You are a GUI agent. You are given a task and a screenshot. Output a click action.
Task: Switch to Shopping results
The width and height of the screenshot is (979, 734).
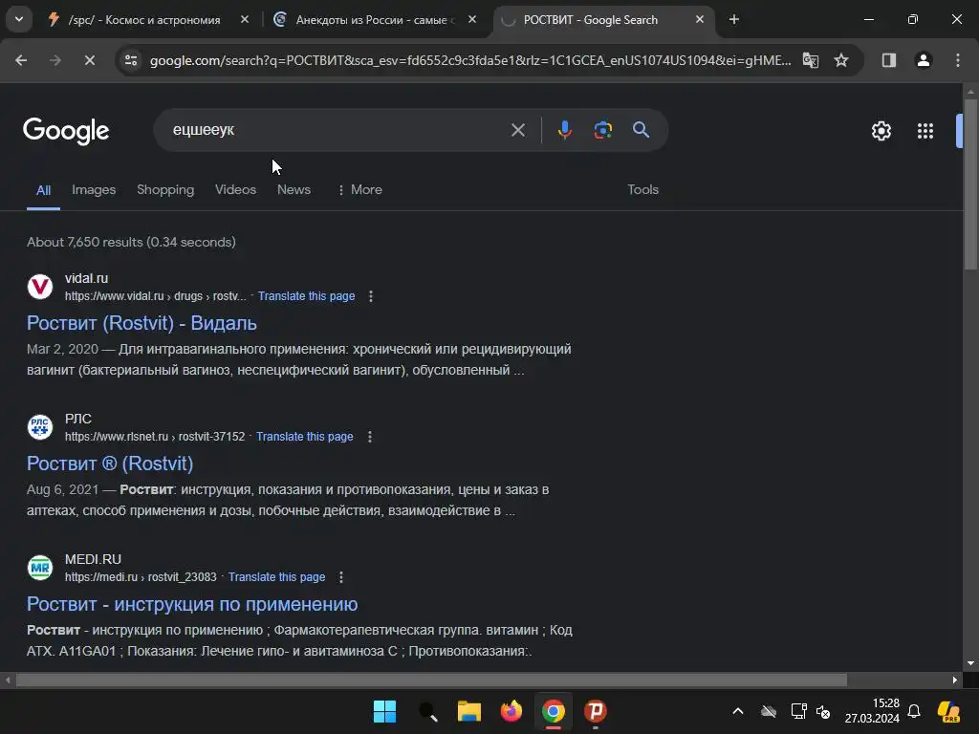165,190
